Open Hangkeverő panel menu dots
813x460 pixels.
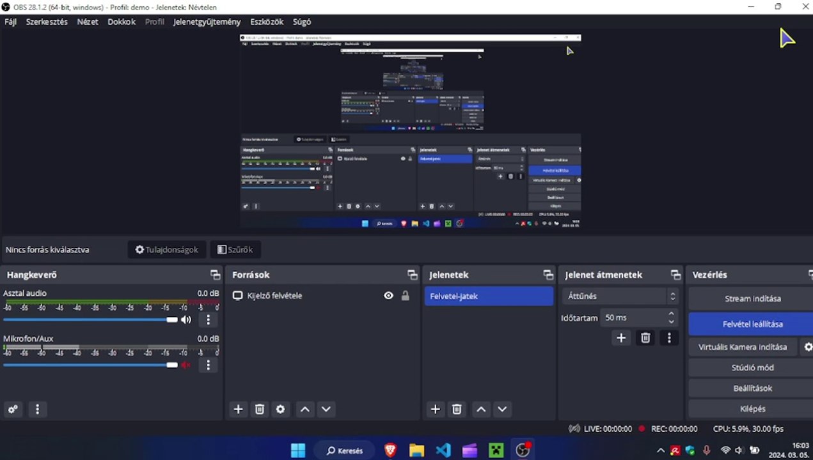tap(38, 410)
